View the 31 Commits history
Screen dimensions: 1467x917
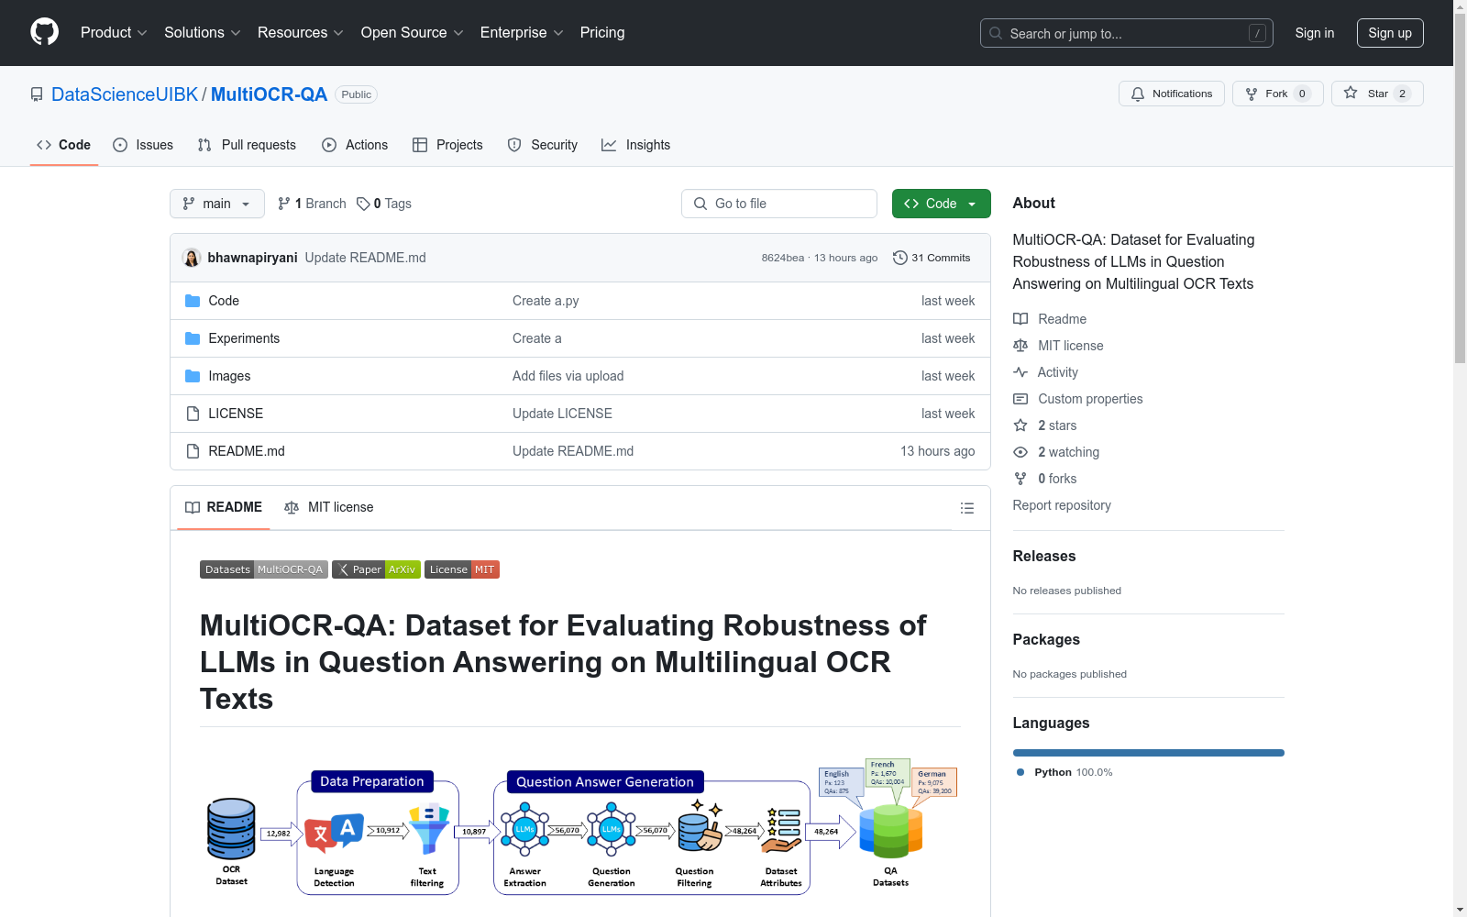click(932, 258)
